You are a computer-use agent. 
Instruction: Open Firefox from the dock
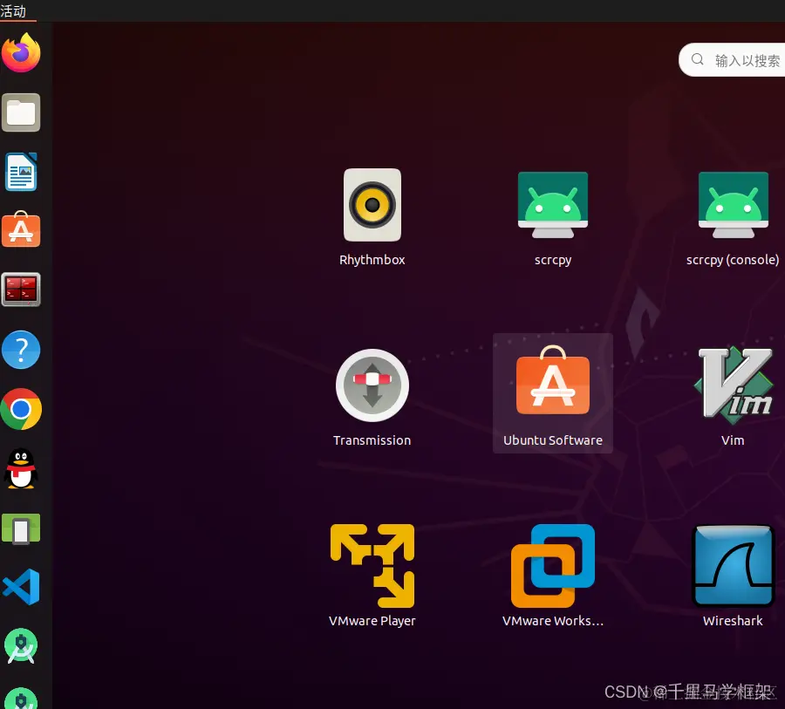(21, 53)
